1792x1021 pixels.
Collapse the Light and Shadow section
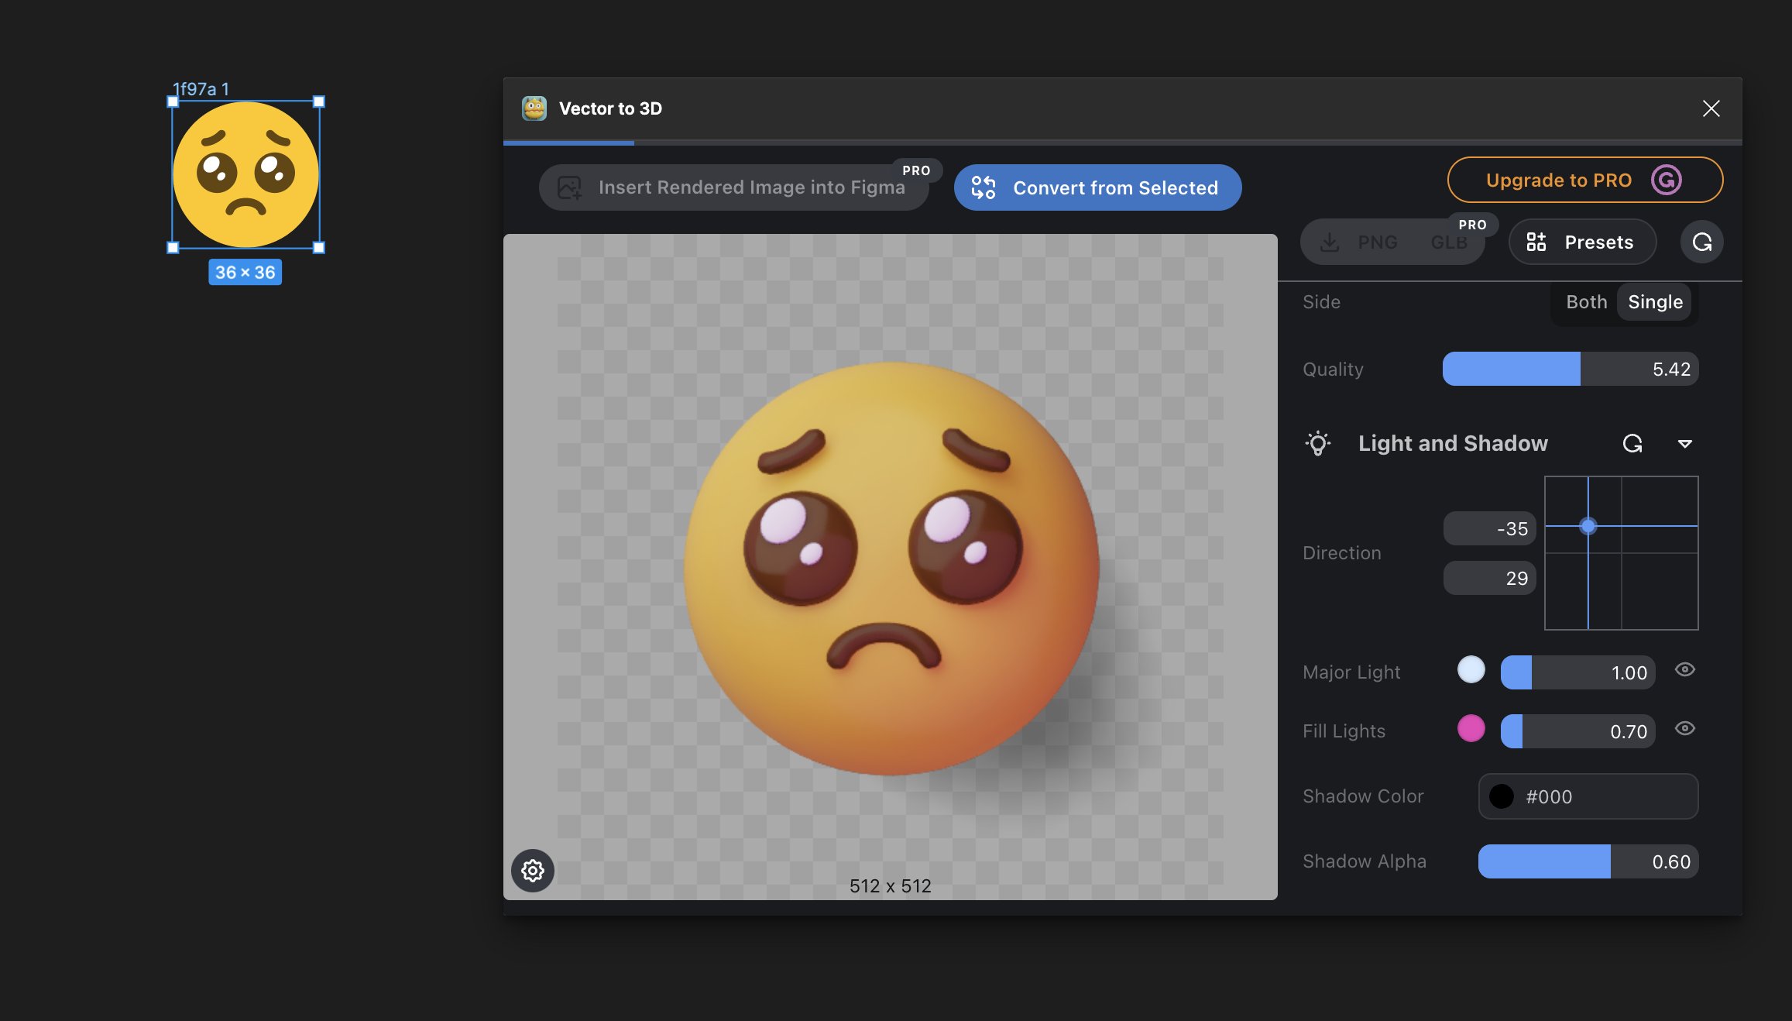pyautogui.click(x=1684, y=444)
